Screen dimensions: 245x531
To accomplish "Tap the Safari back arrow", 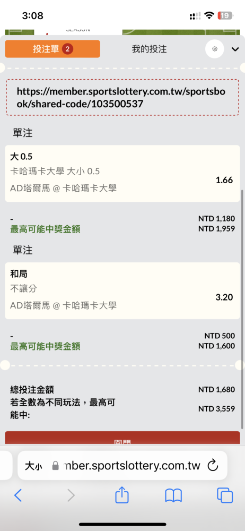I will click(x=18, y=495).
